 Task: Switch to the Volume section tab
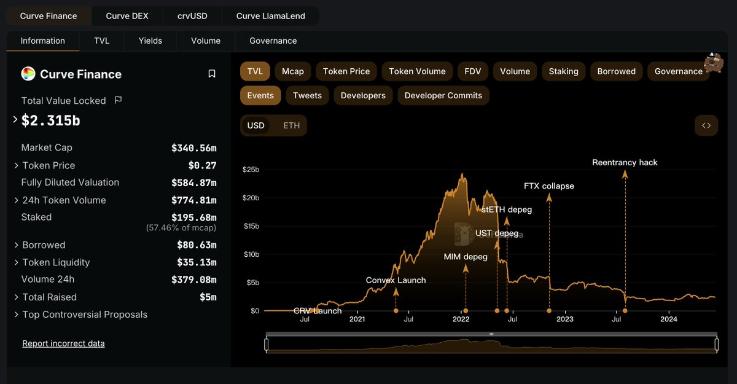coord(206,41)
